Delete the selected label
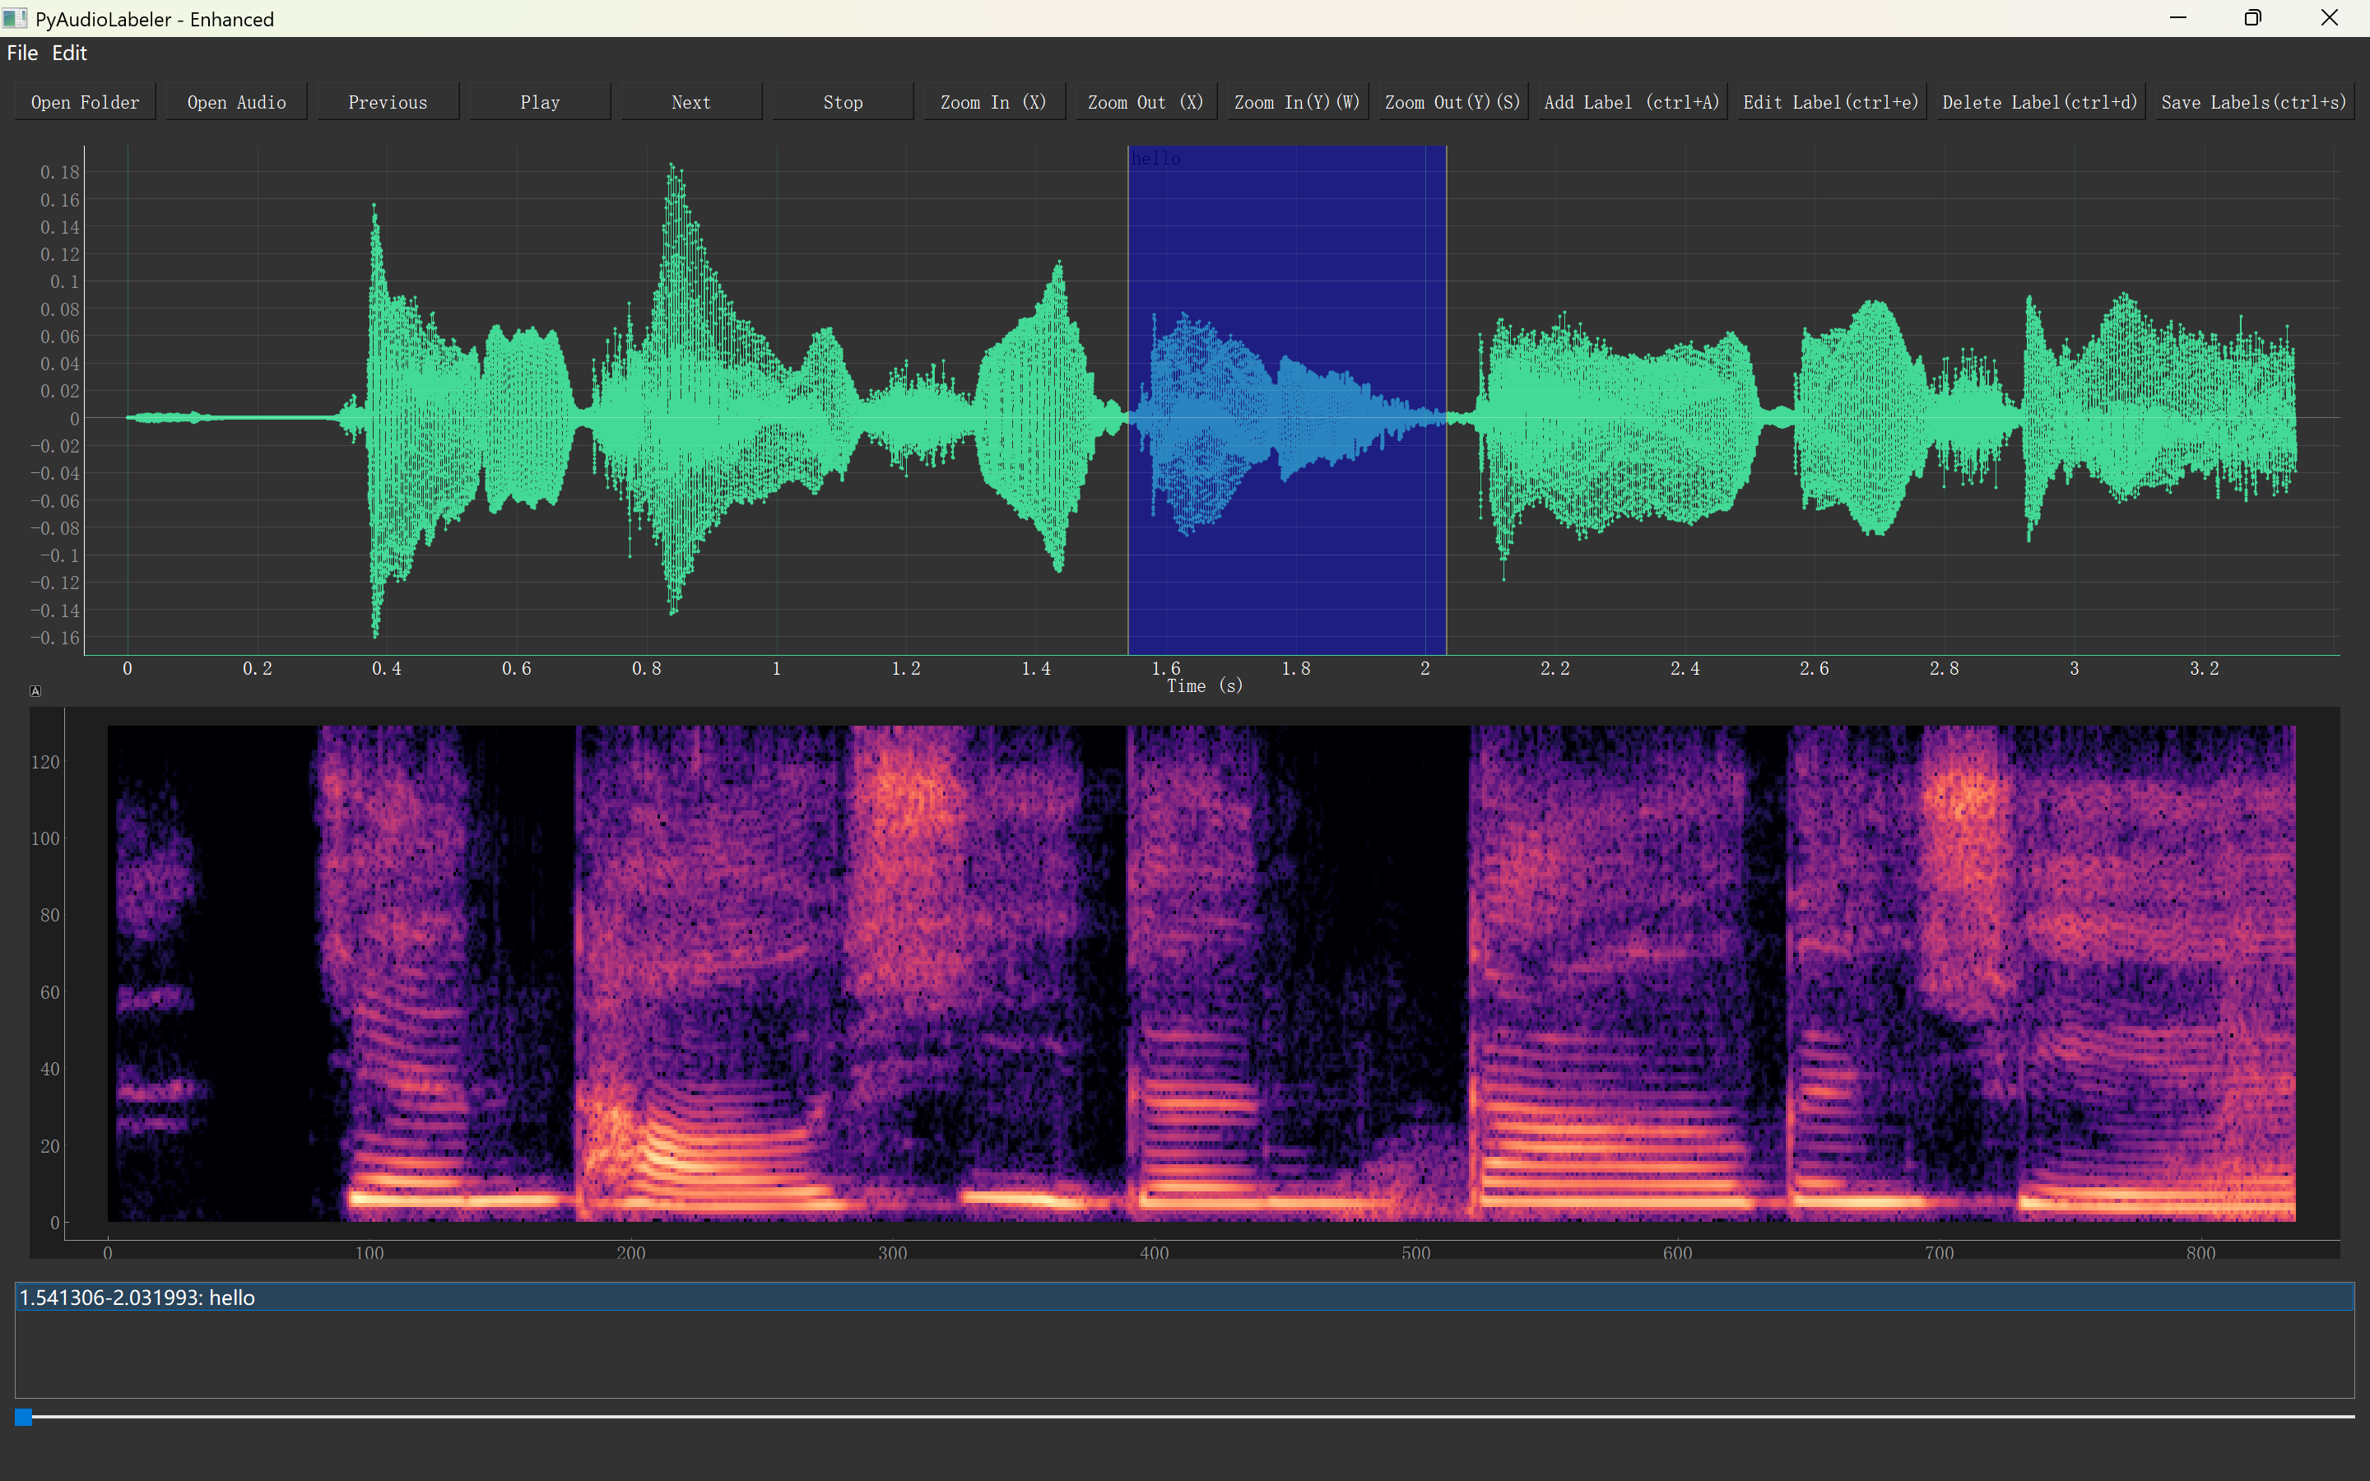 pyautogui.click(x=2039, y=102)
